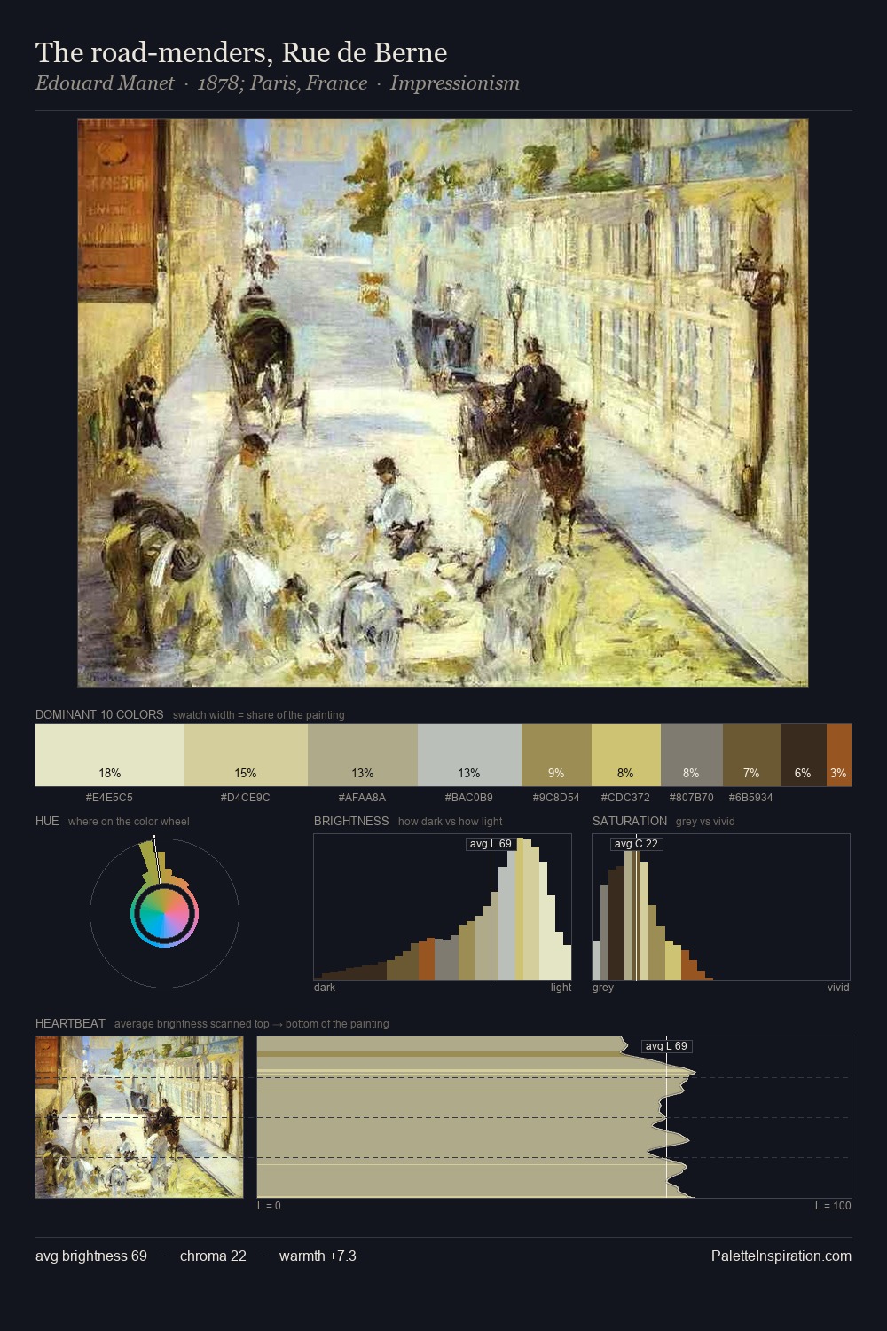This screenshot has height=1331, width=887.
Task: Select the 7% dark brown swatch
Action: coord(751,755)
